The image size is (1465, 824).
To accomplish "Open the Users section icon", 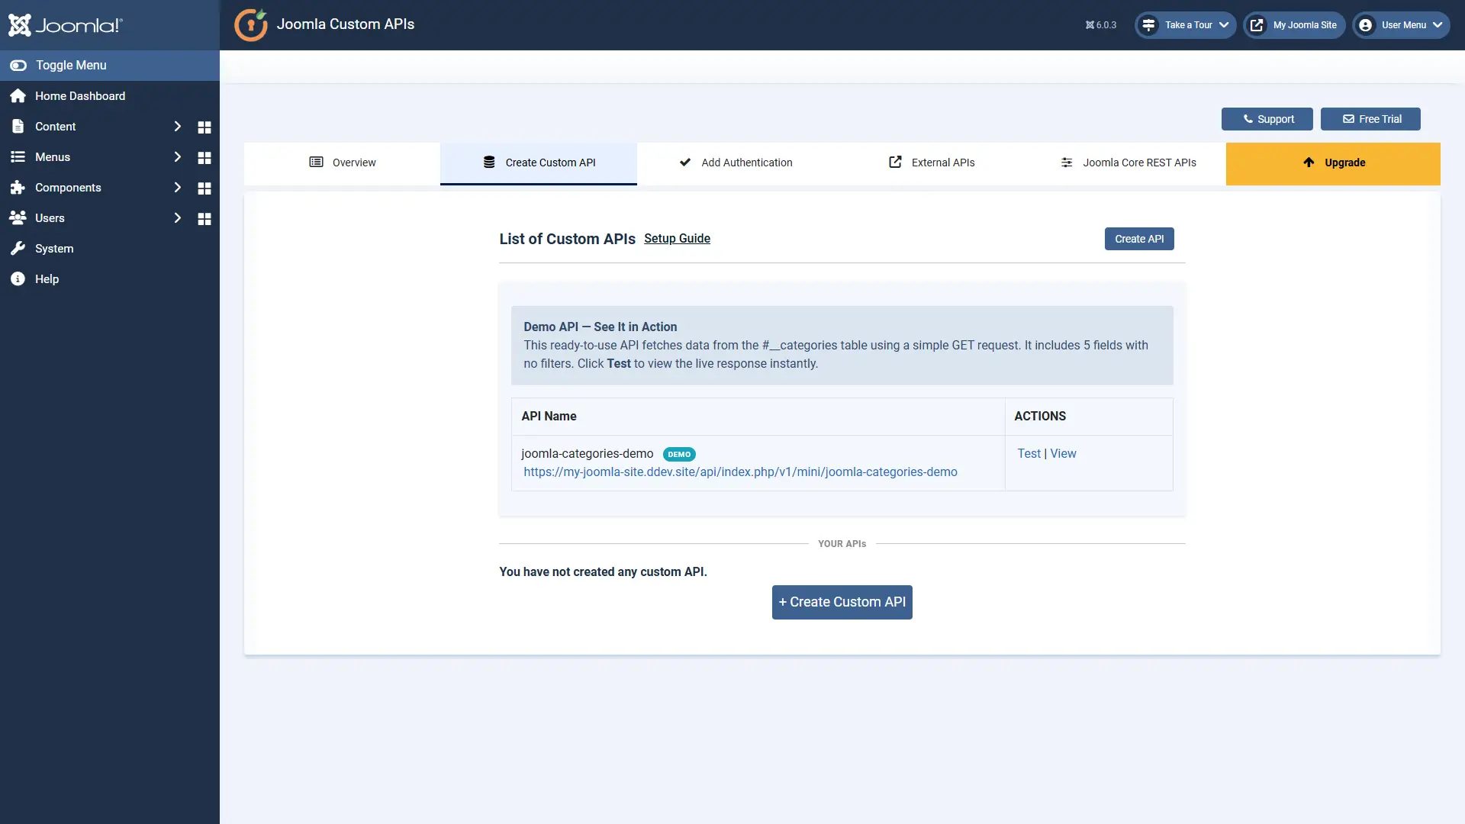I will point(17,217).
